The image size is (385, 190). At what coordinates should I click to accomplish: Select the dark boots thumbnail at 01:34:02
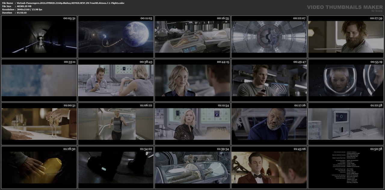116,167
